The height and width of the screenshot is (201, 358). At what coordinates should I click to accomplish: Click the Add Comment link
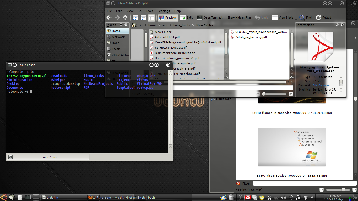(323, 85)
